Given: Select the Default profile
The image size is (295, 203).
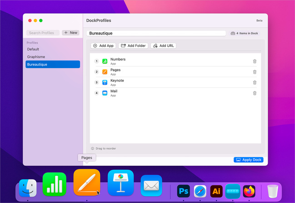Looking at the screenshot, I should coord(53,49).
